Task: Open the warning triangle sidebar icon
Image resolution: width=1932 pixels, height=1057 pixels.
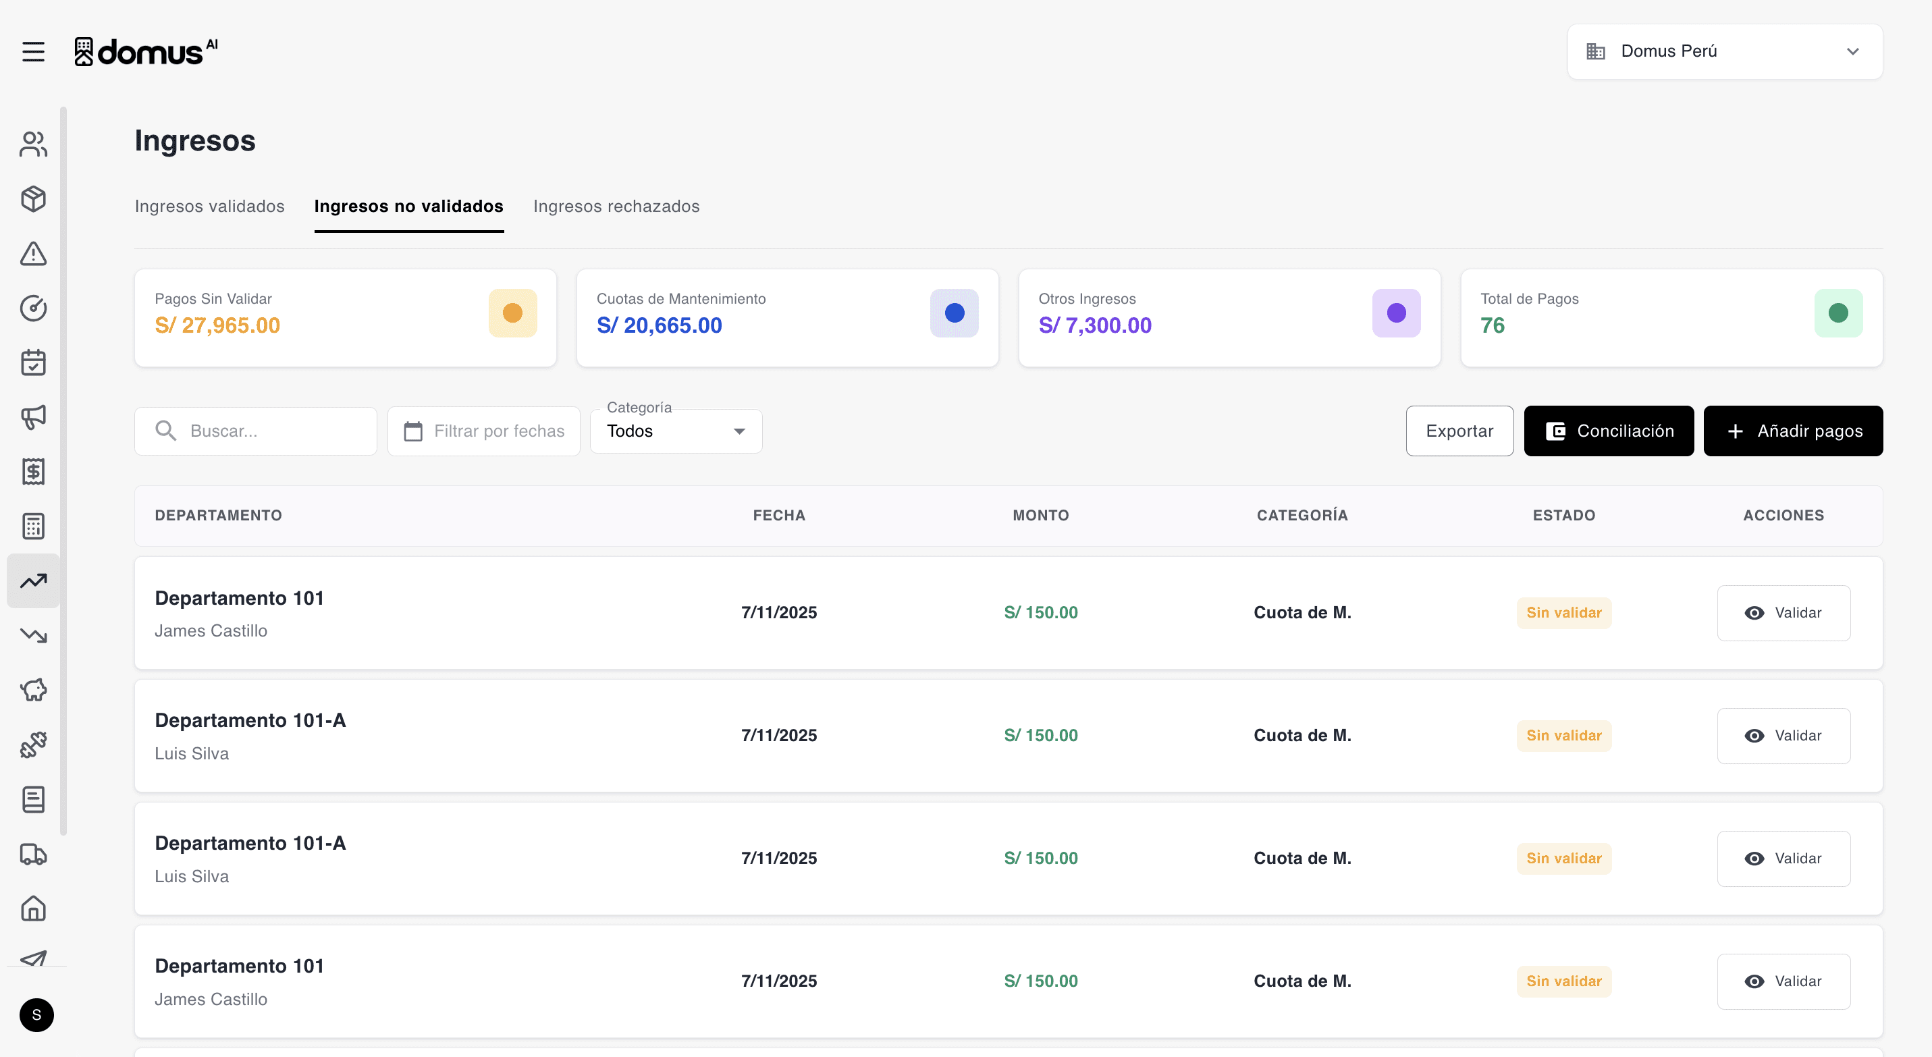Action: 33,253
